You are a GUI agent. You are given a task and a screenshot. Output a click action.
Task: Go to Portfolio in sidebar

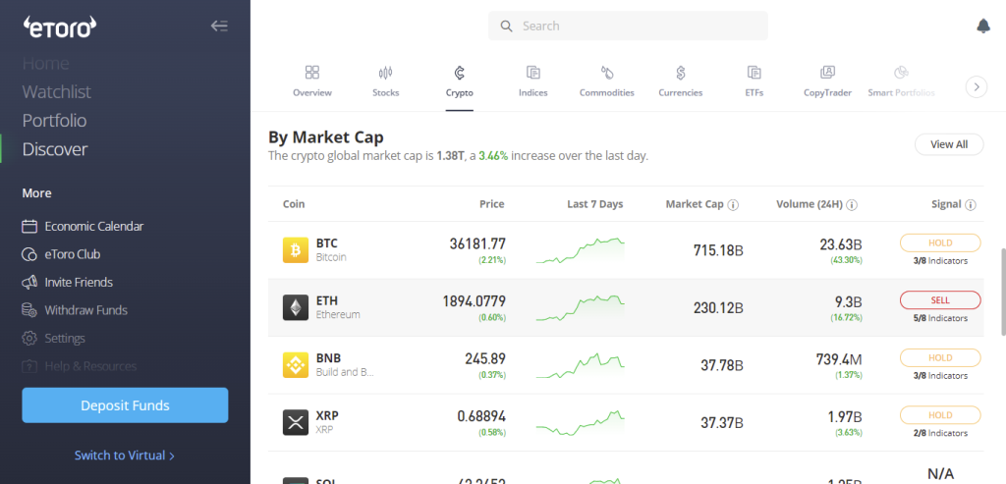point(54,121)
